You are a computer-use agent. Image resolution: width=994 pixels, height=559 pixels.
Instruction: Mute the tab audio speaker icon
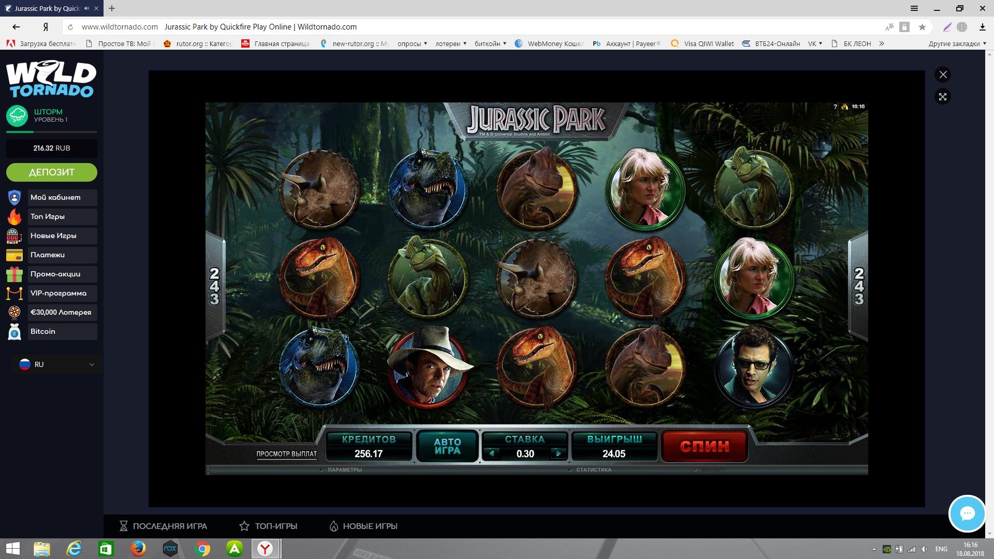86,8
